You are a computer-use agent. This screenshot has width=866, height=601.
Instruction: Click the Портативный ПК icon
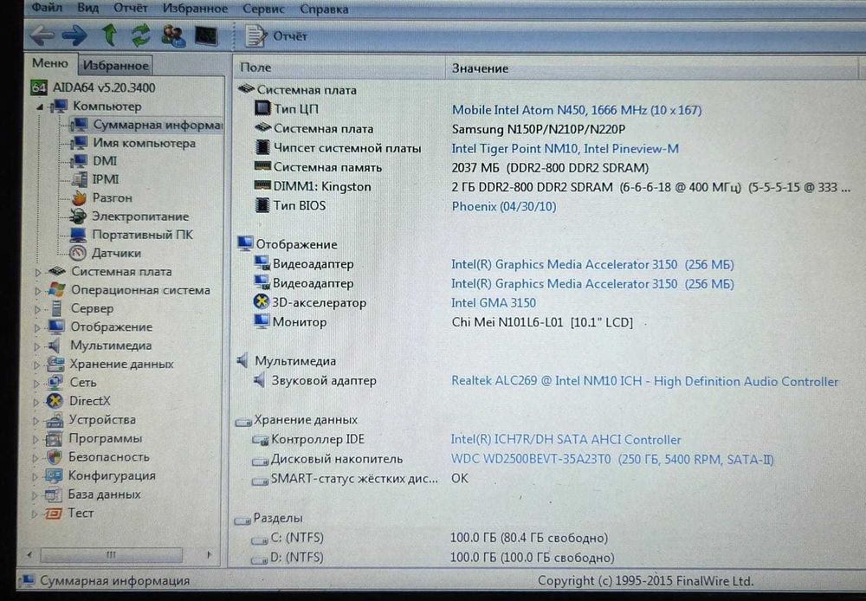tap(78, 235)
